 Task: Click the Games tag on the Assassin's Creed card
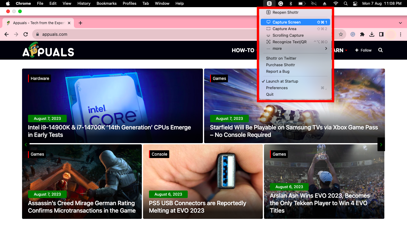point(37,154)
